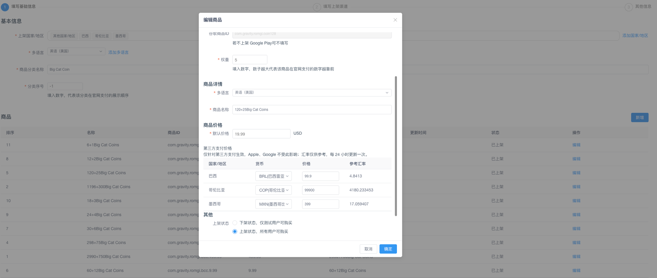
Task: Click the 权重 input field
Action: tap(250, 60)
